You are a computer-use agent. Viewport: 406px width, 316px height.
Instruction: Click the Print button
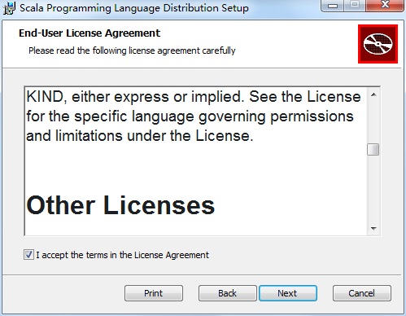coord(154,293)
